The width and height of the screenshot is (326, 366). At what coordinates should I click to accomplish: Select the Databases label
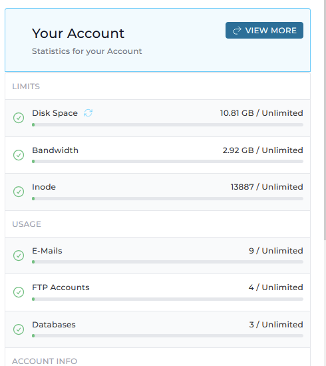tap(54, 325)
